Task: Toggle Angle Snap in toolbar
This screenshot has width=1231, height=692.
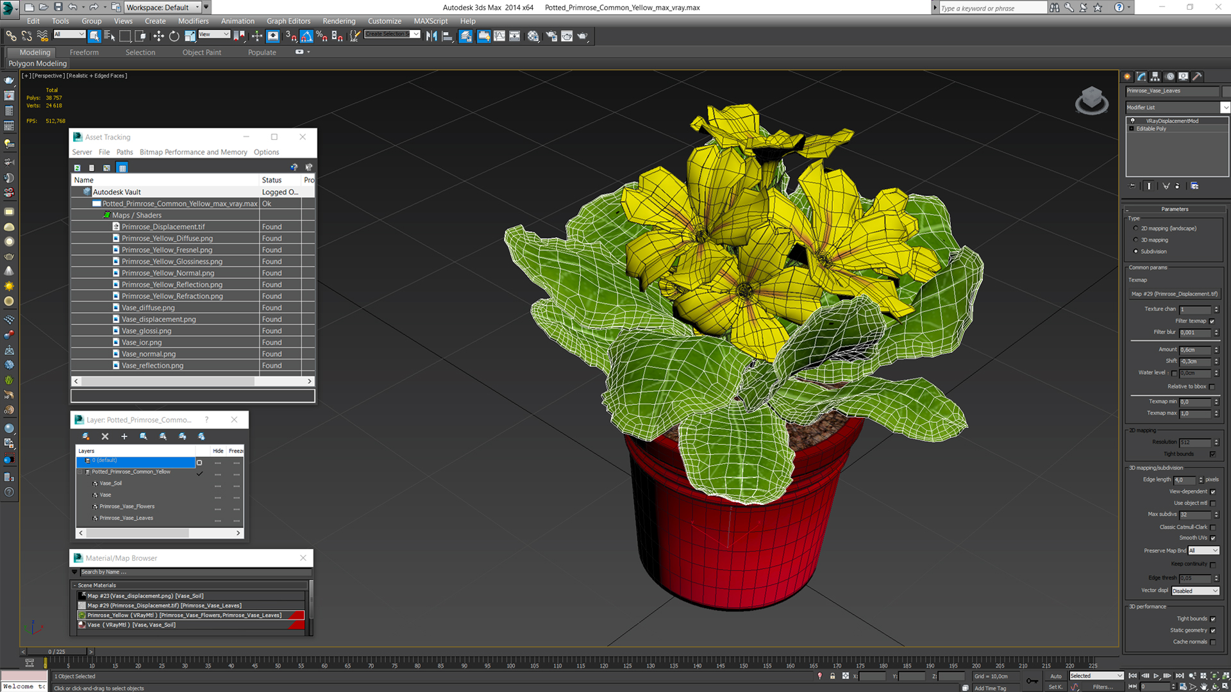Action: pos(306,36)
